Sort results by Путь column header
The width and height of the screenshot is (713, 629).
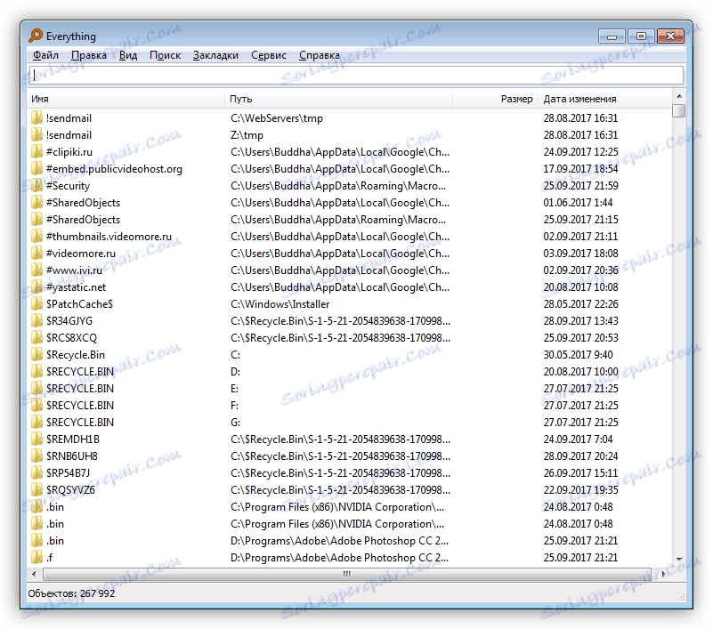click(339, 99)
